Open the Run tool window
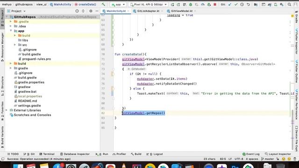299x168 pixels. click(x=102, y=154)
